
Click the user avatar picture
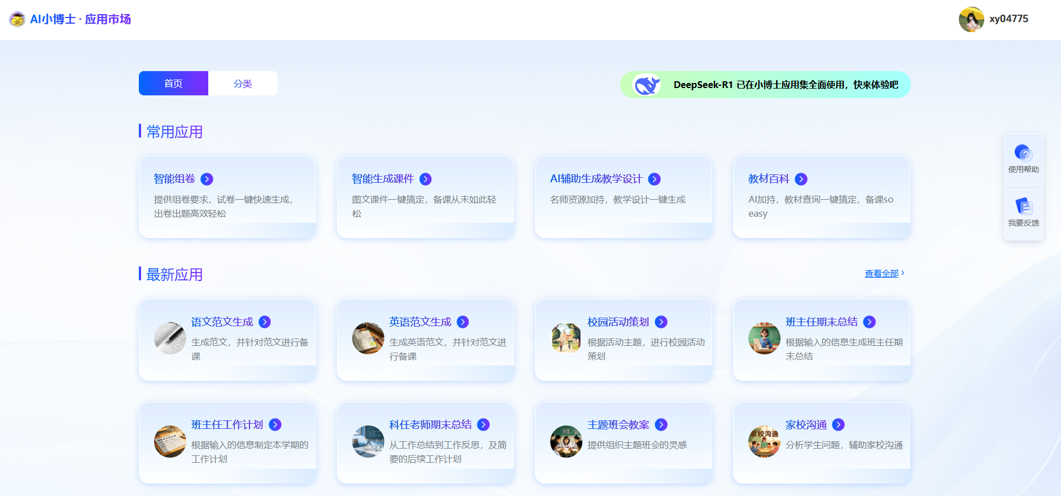point(971,20)
